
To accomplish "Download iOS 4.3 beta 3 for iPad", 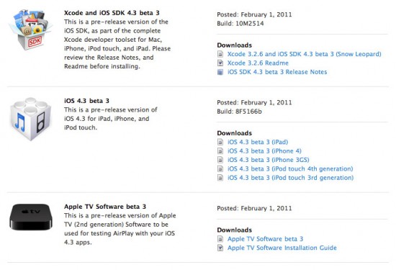I will [x=258, y=142].
